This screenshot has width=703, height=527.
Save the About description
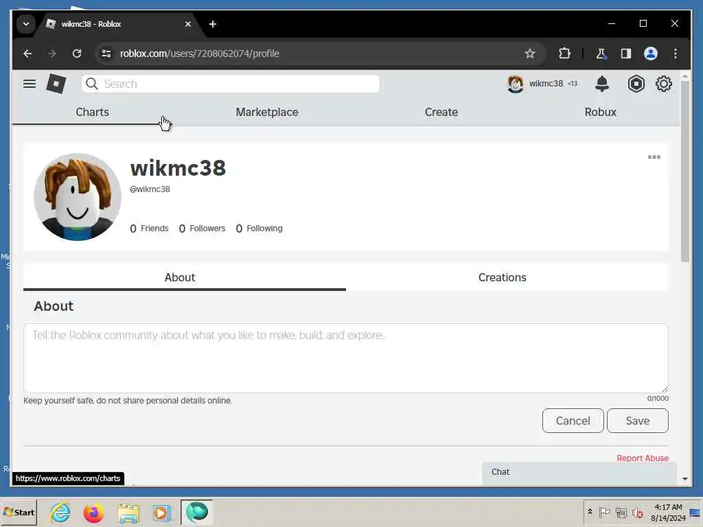pyautogui.click(x=638, y=421)
